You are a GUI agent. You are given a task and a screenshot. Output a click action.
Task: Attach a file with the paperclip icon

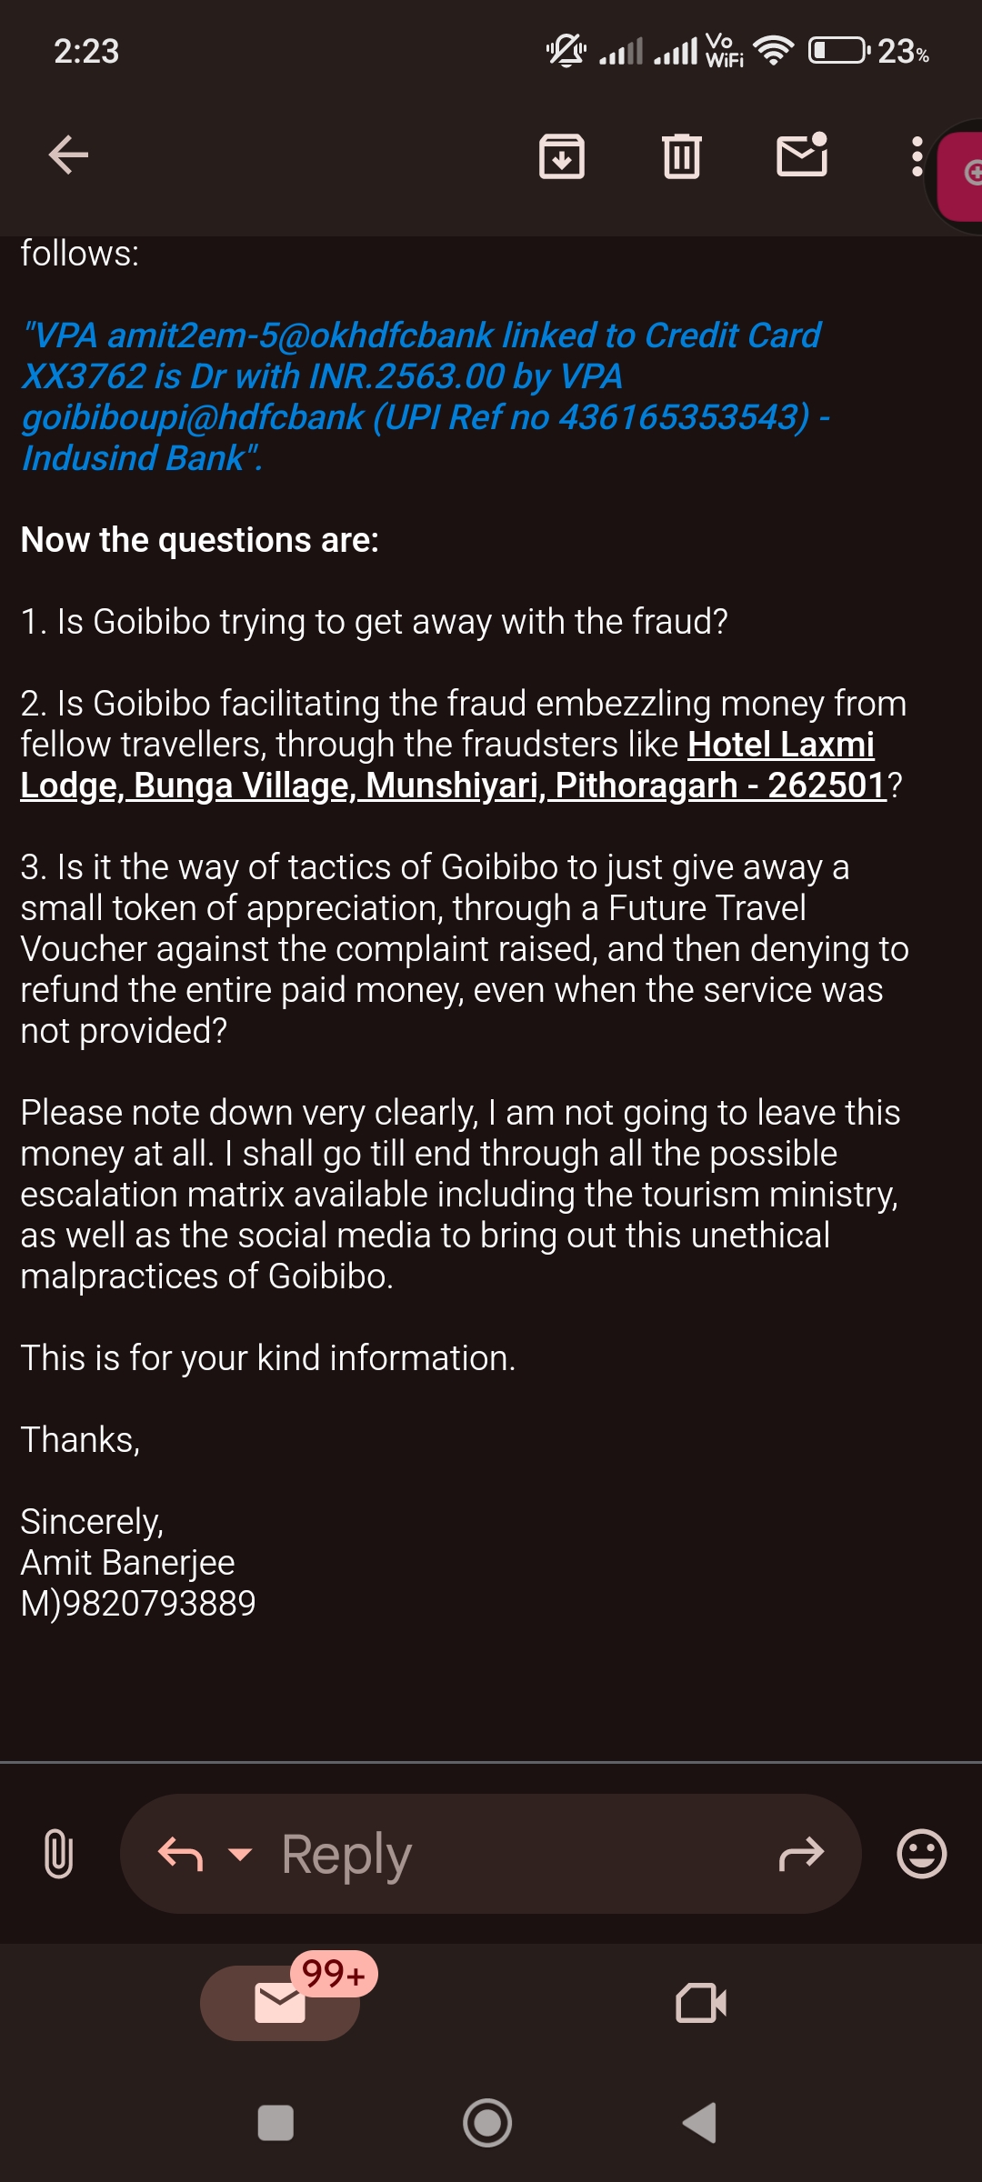(x=58, y=1854)
